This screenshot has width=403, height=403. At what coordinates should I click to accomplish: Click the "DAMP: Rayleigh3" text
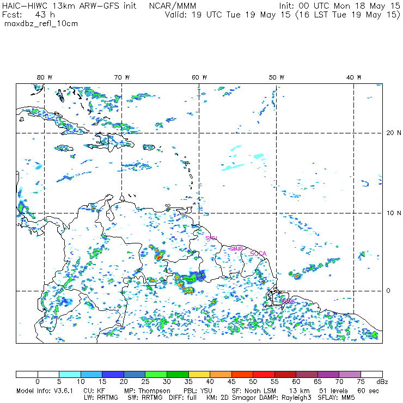(x=285, y=398)
